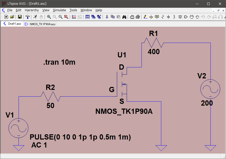Click the G gate pin label
This screenshot has height=159, width=226.
click(x=112, y=90)
